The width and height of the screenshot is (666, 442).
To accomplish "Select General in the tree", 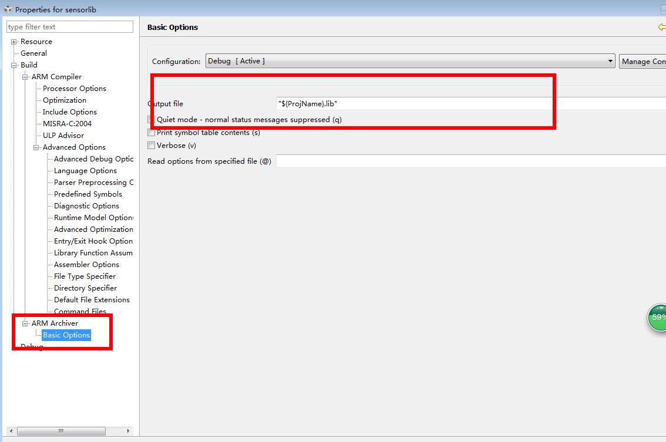I will (33, 53).
